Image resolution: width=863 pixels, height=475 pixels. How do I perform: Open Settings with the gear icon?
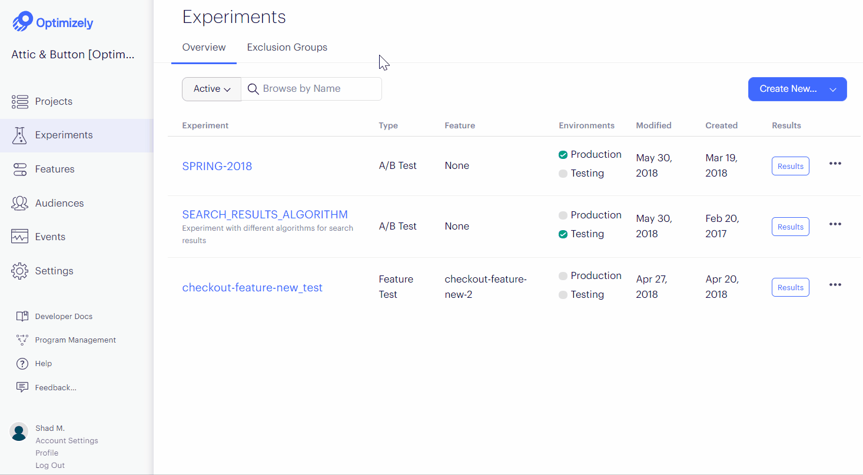click(x=20, y=271)
